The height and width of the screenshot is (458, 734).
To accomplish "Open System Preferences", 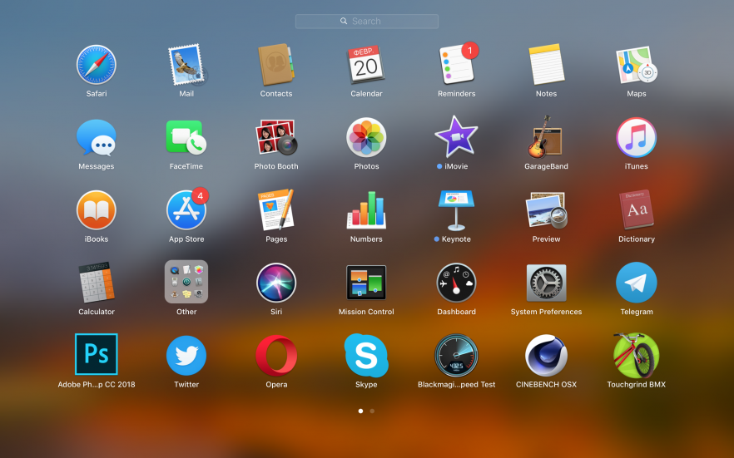I will pos(546,283).
